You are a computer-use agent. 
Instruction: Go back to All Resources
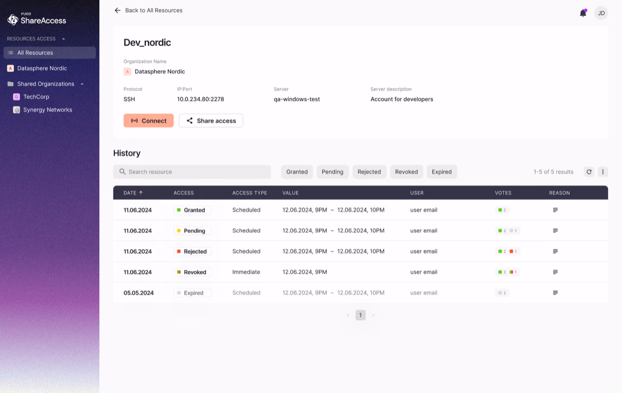pos(154,11)
